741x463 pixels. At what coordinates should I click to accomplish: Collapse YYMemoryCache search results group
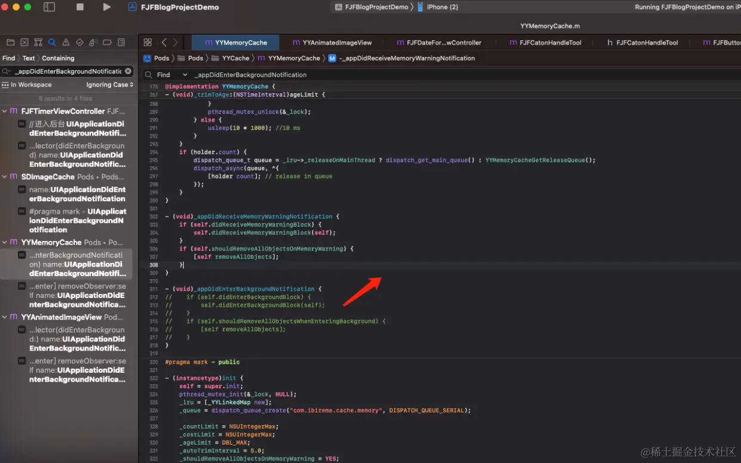[x=5, y=243]
